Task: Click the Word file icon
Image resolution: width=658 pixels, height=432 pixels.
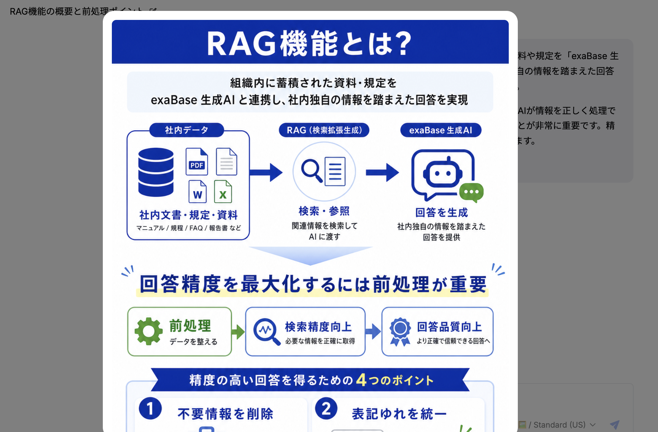Action: tap(198, 191)
